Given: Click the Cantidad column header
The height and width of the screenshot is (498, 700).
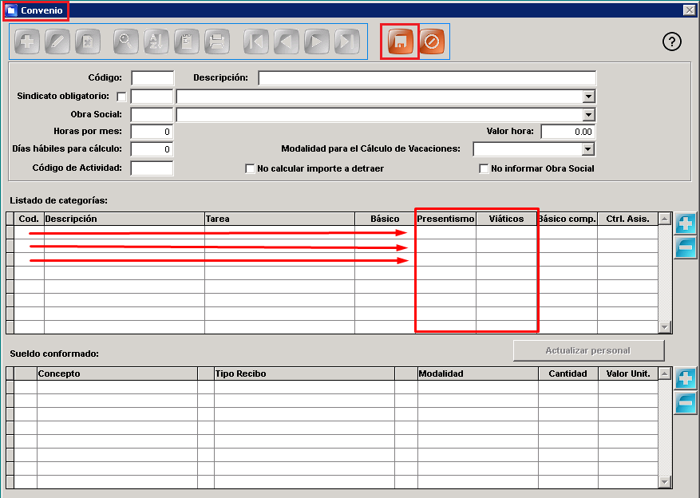Looking at the screenshot, I should click(x=568, y=373).
